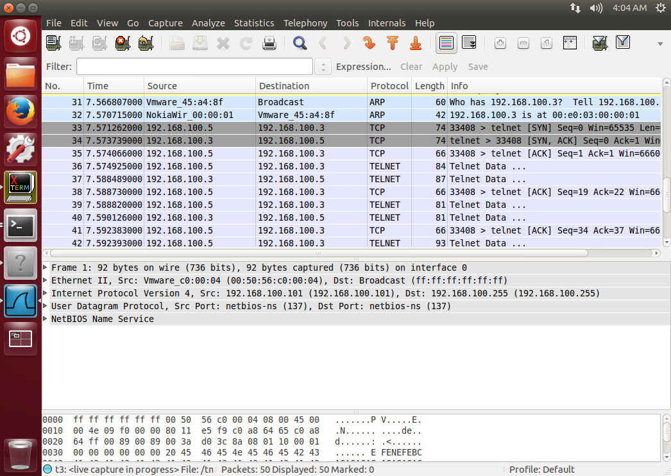The height and width of the screenshot is (476, 671).
Task: Open the find packet magnifier tool
Action: (x=300, y=43)
